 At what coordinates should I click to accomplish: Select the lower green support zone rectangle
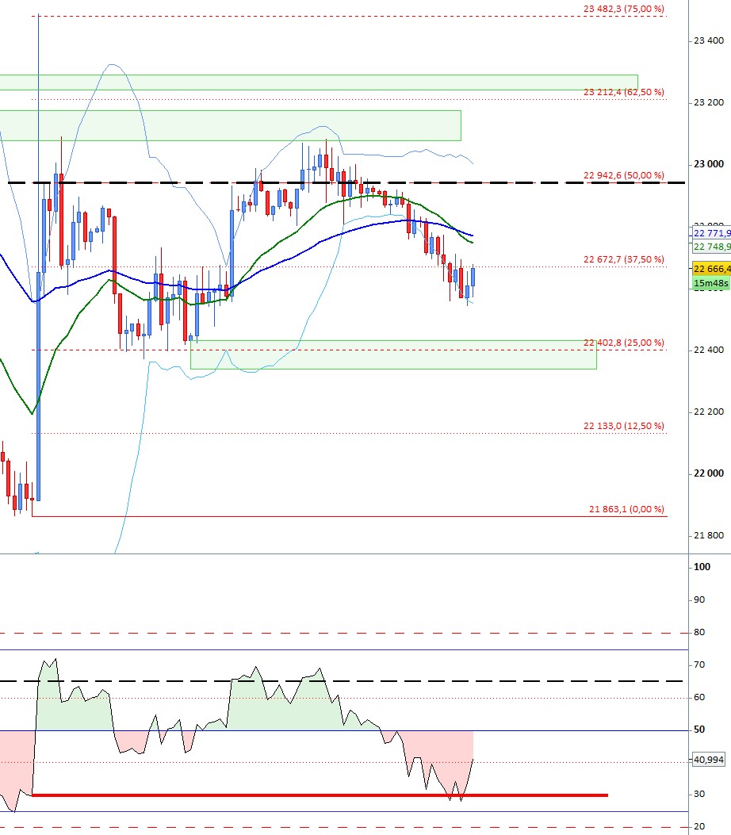[393, 354]
